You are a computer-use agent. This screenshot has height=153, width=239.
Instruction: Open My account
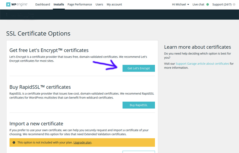(114, 4)
